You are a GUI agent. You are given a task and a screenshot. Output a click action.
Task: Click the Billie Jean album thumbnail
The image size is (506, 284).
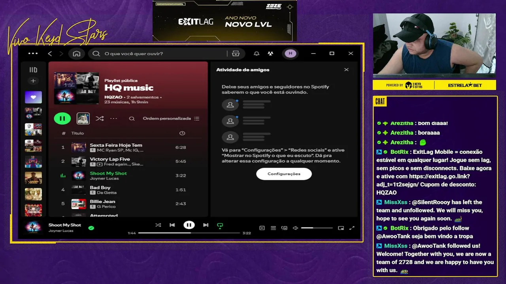pyautogui.click(x=79, y=204)
